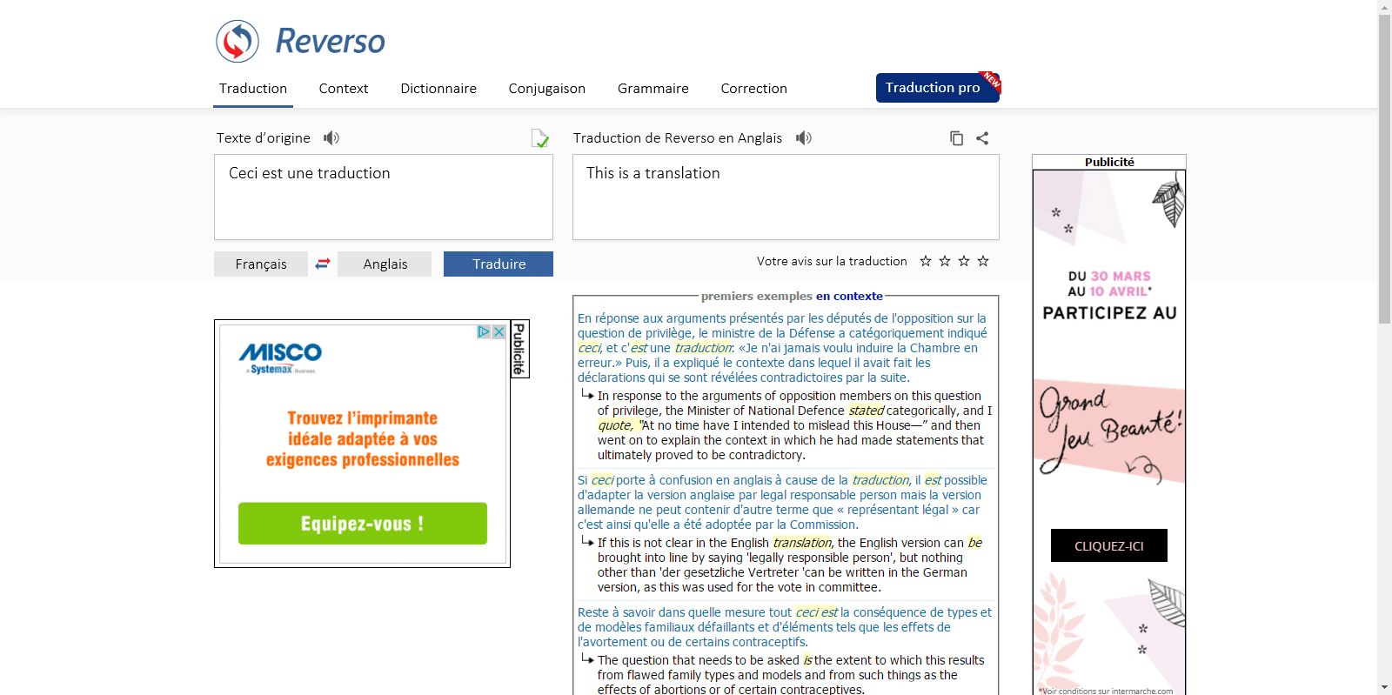Click the Equipez-vous ! ad button
1392x695 pixels.
point(363,524)
